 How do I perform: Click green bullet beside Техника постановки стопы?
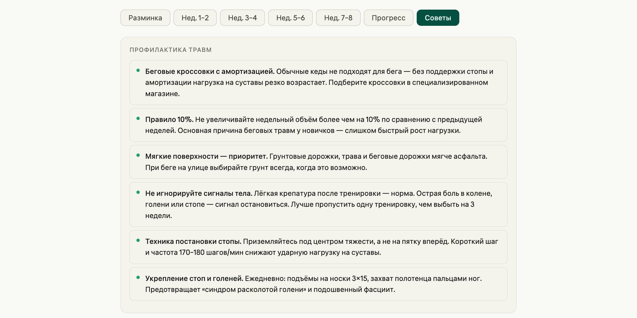[138, 241]
